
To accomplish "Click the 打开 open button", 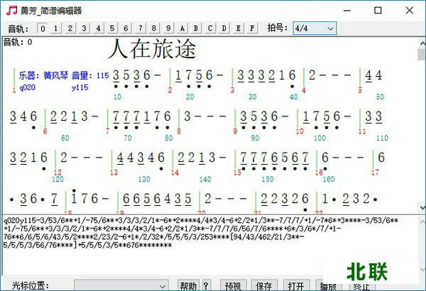I will point(296,286).
